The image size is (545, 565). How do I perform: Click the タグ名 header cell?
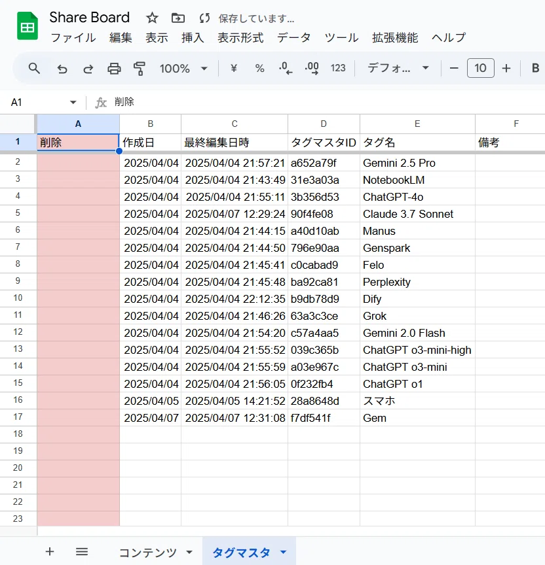pos(417,143)
